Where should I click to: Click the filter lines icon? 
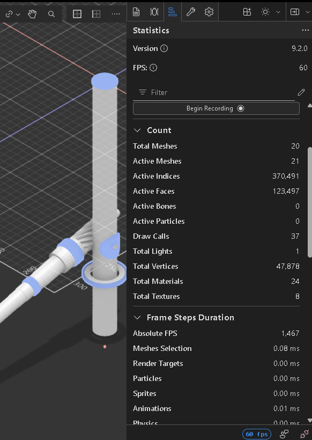[143, 92]
